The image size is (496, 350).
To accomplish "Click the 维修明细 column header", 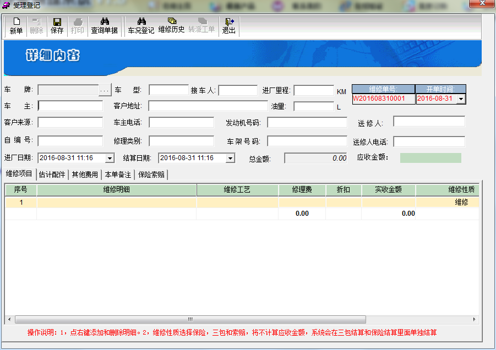I will [x=117, y=190].
